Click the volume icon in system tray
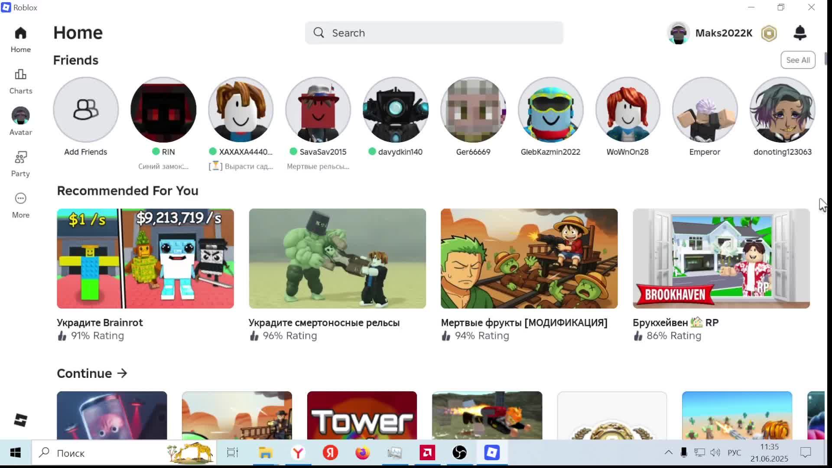Screen dimensions: 832x468 [x=715, y=453]
